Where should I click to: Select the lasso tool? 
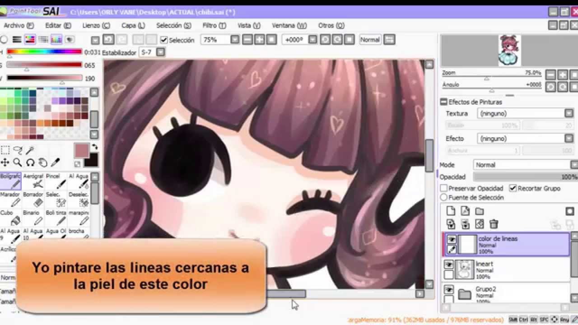18,150
